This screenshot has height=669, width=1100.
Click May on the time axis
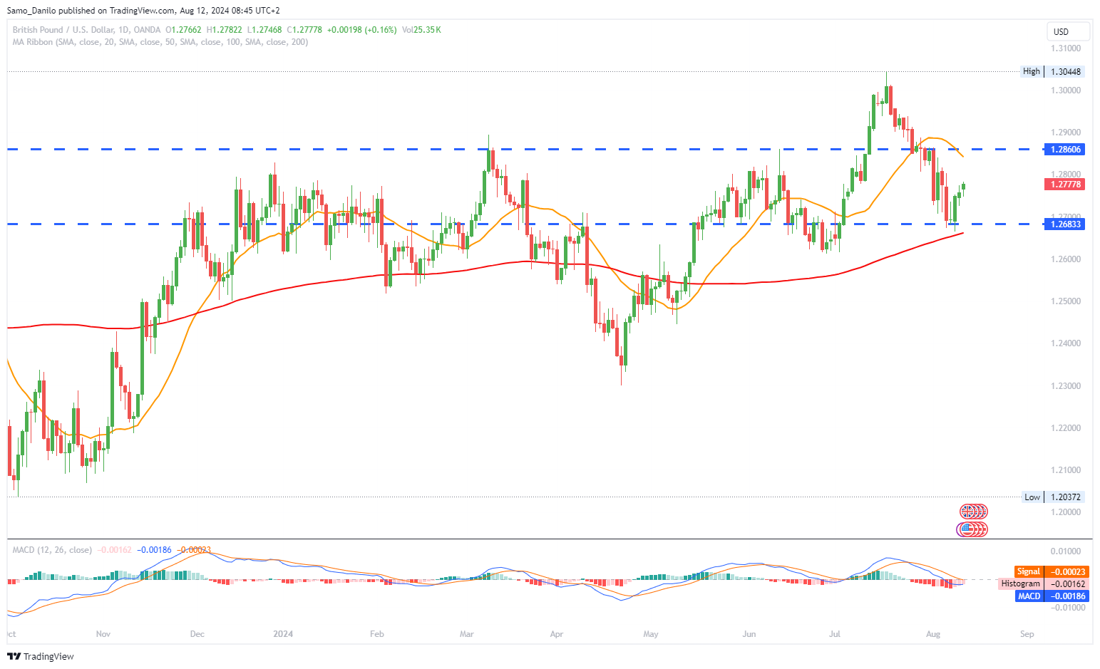pos(651,634)
